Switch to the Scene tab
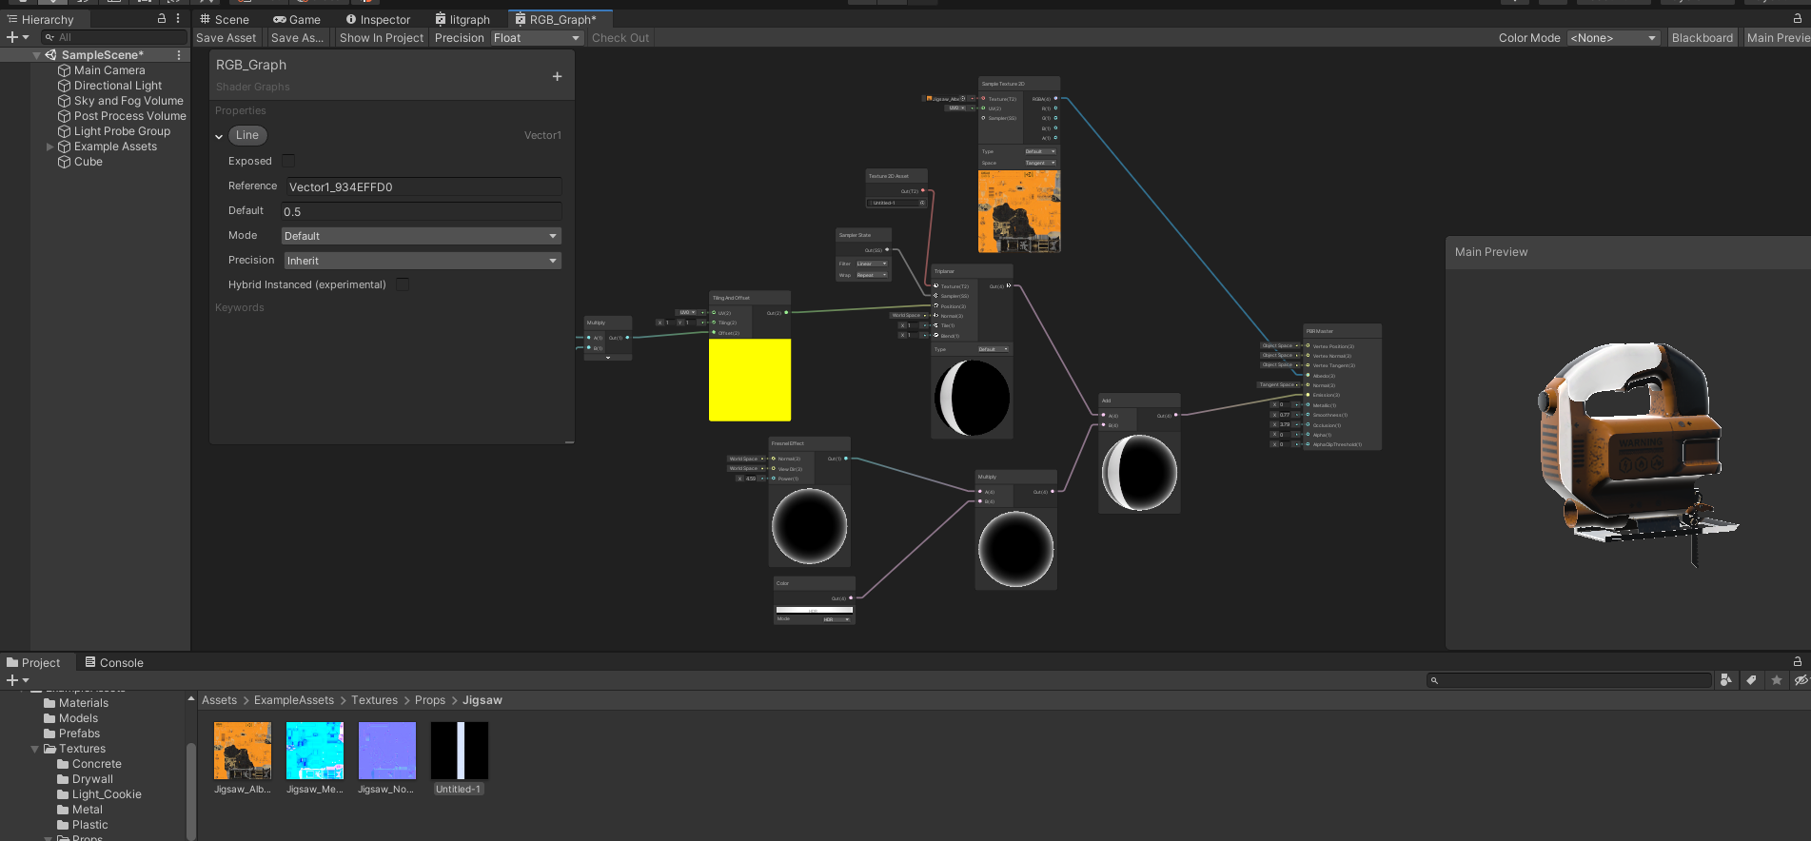 [226, 19]
